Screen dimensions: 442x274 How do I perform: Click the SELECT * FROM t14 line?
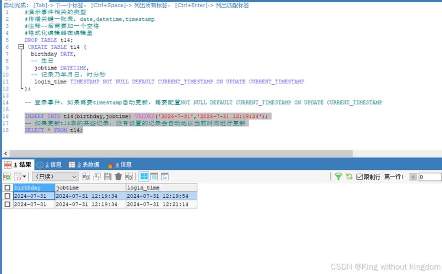[x=53, y=130]
